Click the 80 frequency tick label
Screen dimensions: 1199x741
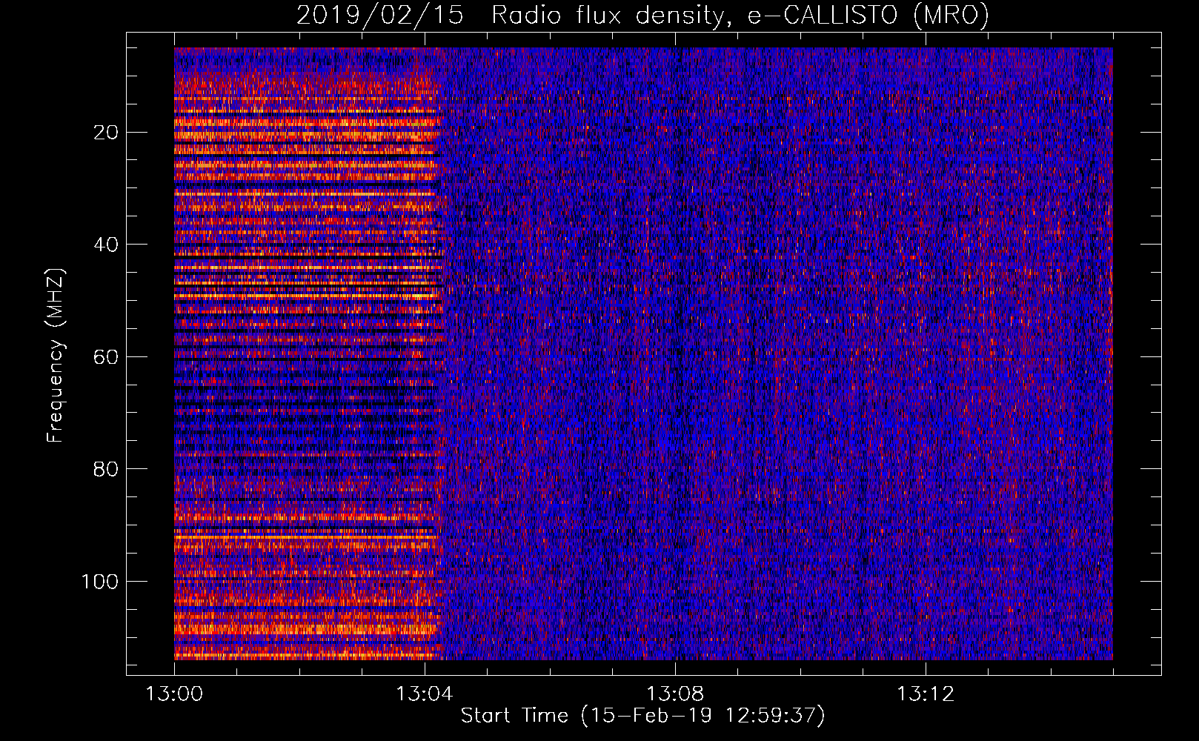pyautogui.click(x=107, y=469)
